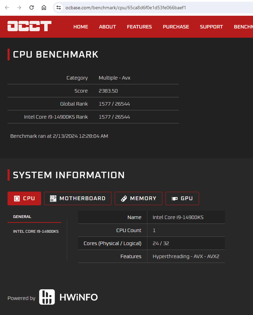
Task: Reload the page with refresh icon
Action: (32, 8)
